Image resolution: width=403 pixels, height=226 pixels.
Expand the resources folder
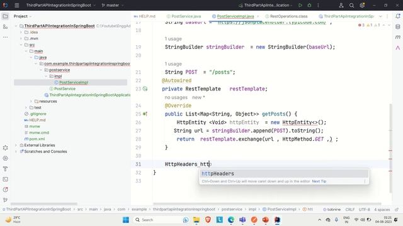pos(31,102)
